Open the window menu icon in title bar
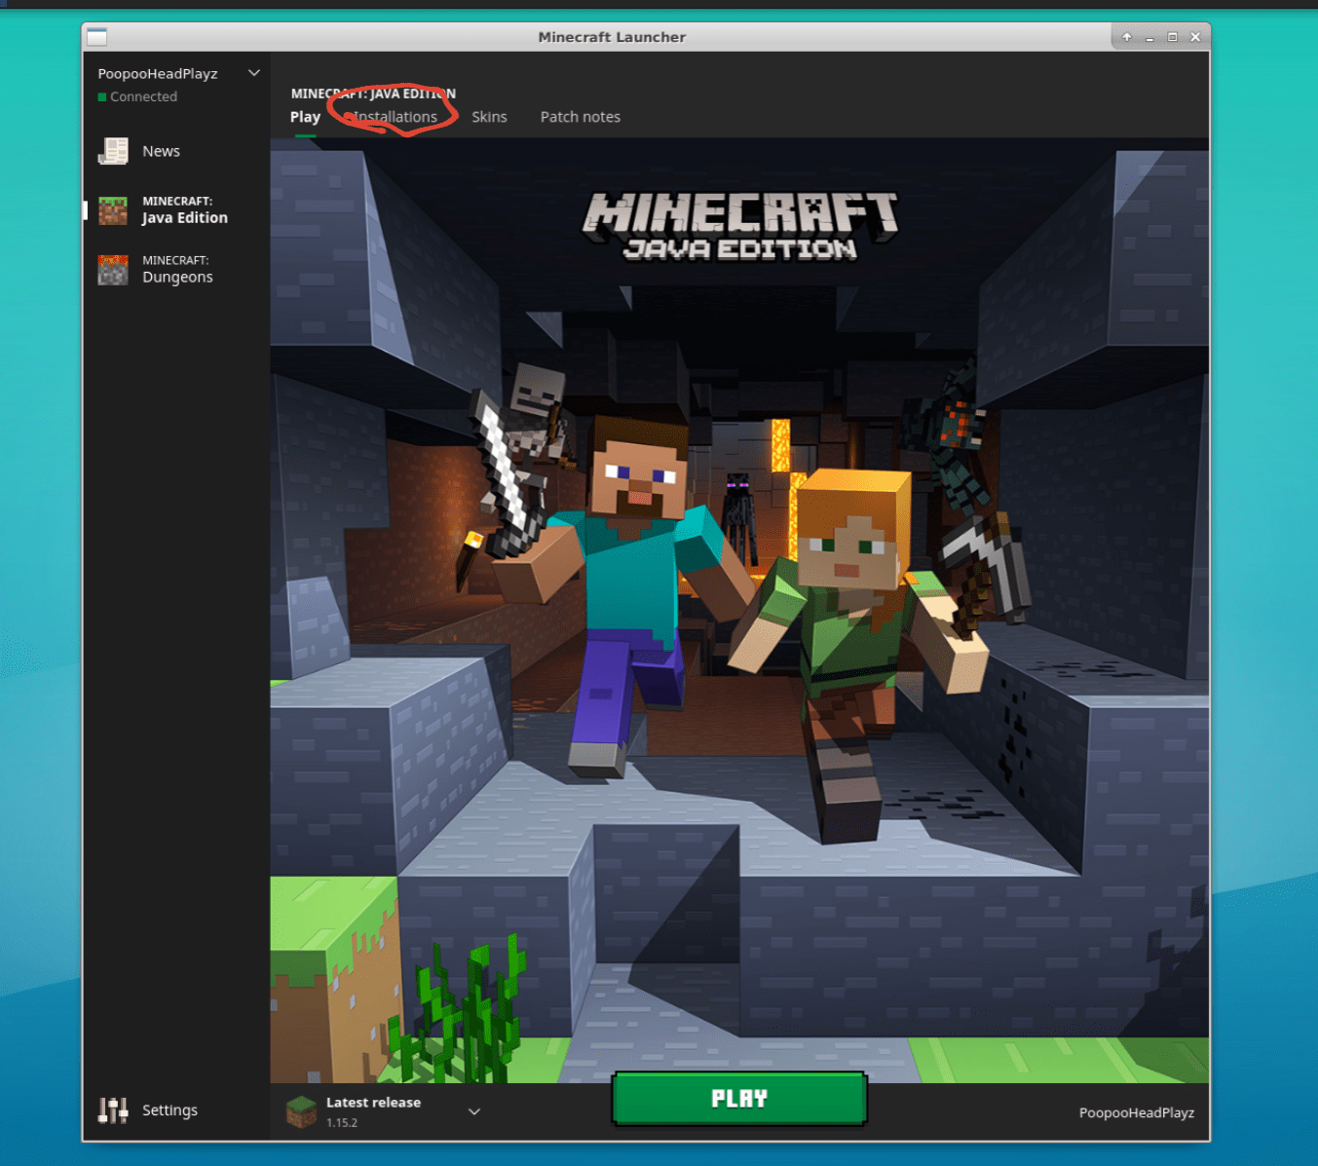The height and width of the screenshot is (1166, 1318). click(x=96, y=37)
